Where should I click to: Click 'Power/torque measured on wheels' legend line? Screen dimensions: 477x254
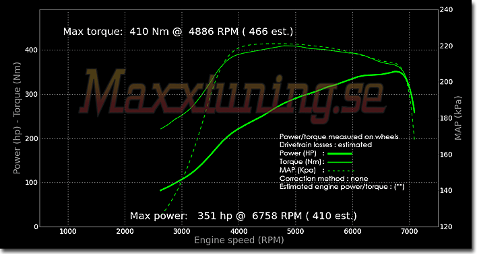pyautogui.click(x=339, y=136)
